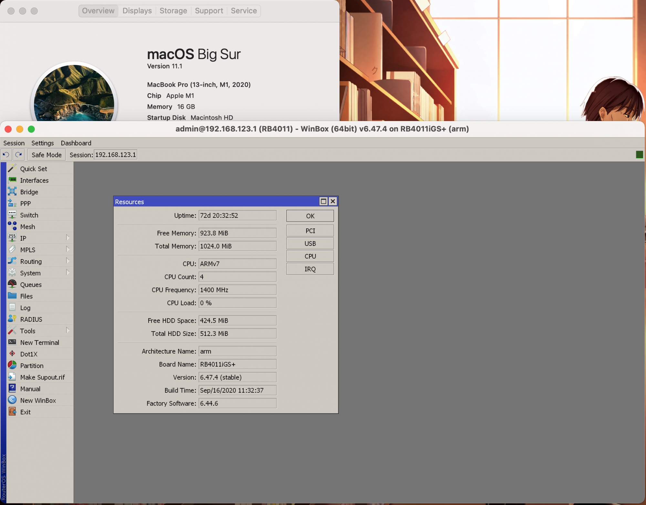The width and height of the screenshot is (646, 505).
Task: Click the Bridge icon in sidebar
Action: [12, 192]
